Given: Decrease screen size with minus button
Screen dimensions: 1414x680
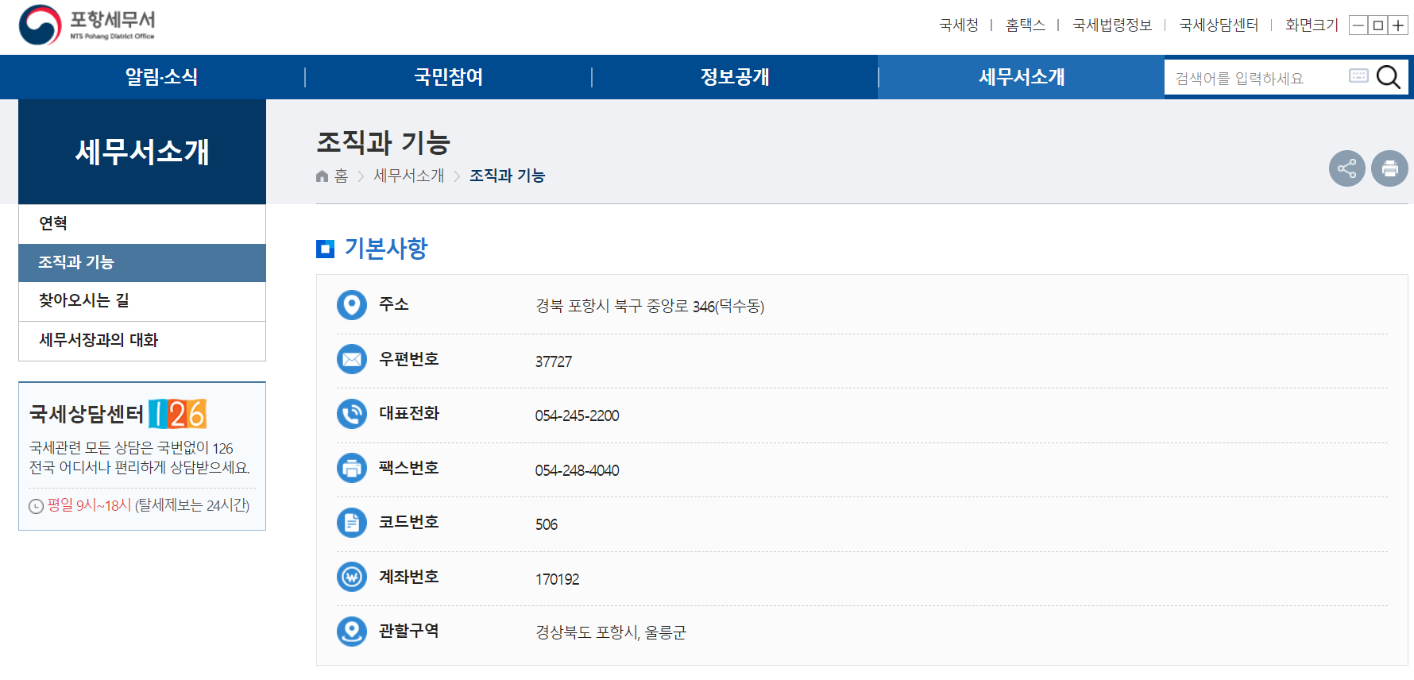Looking at the screenshot, I should click(x=1358, y=25).
